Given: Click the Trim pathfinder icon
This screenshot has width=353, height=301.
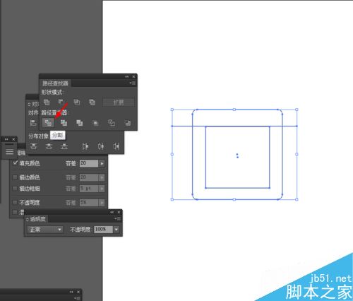Looking at the screenshot, I should [x=64, y=123].
